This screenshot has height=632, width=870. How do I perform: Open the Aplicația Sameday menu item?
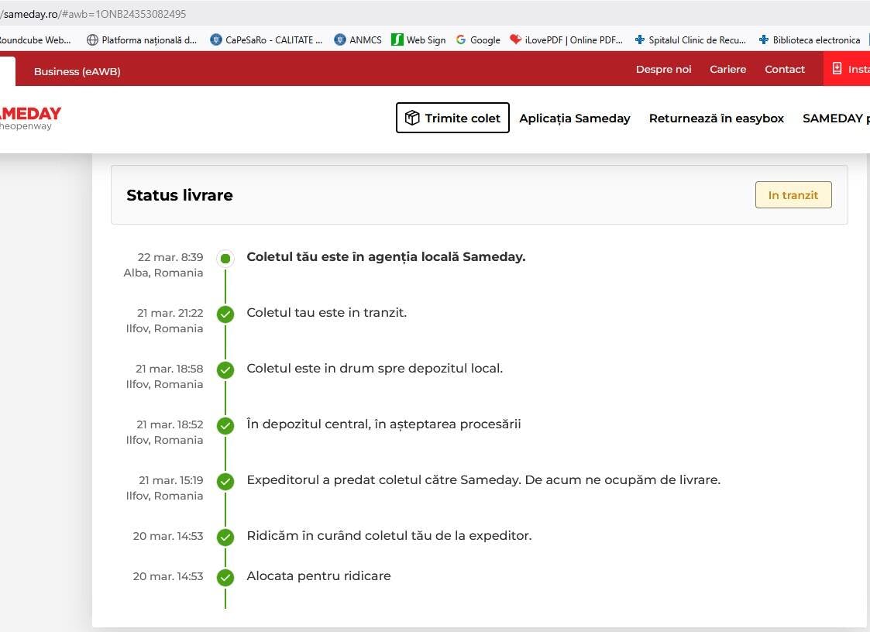pos(574,118)
